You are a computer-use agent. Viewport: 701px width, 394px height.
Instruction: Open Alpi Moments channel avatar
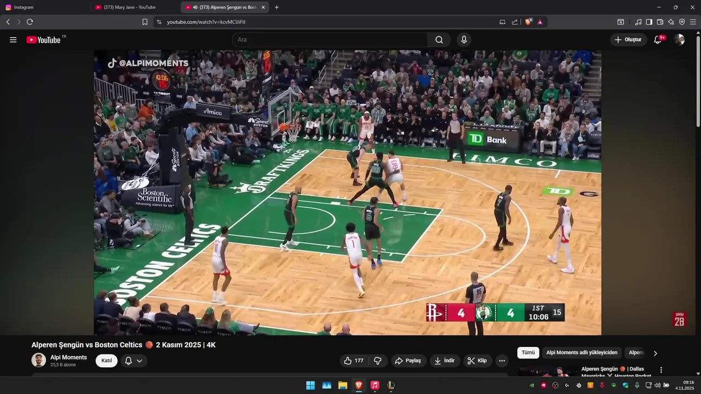point(38,360)
